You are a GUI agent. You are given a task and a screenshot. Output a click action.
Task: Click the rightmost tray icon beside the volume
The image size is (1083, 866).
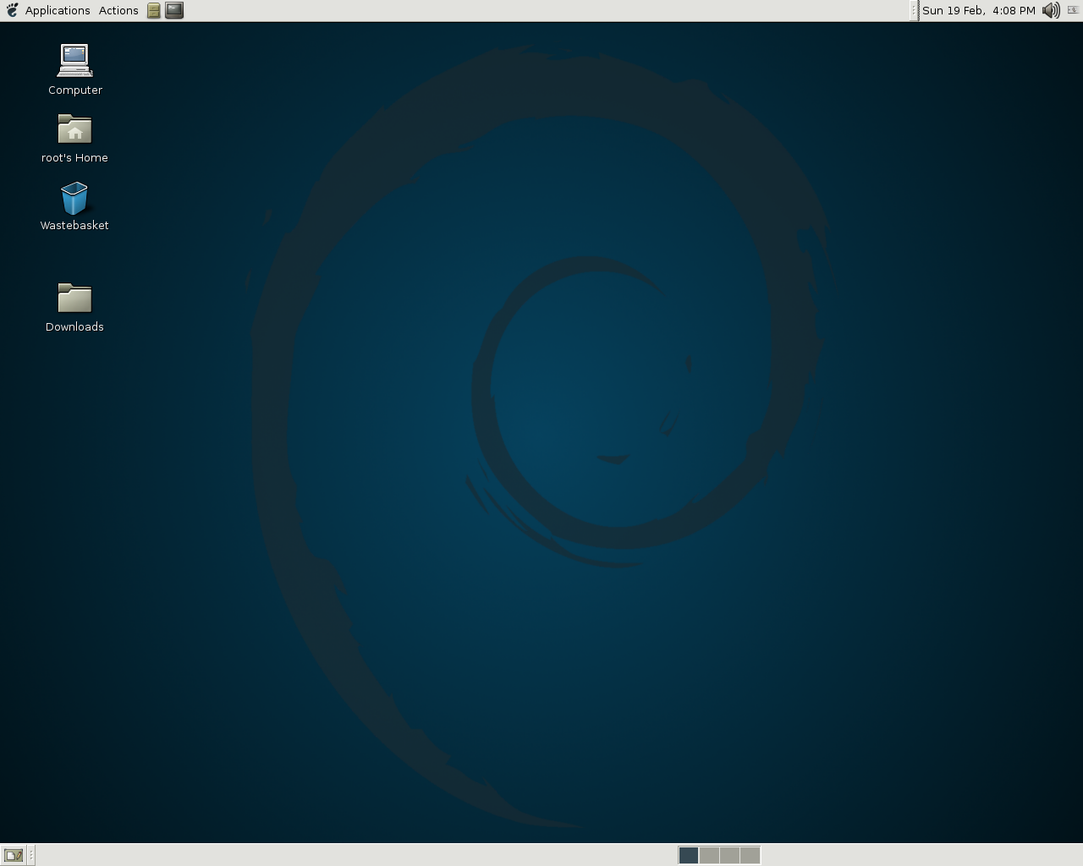pos(1073,10)
